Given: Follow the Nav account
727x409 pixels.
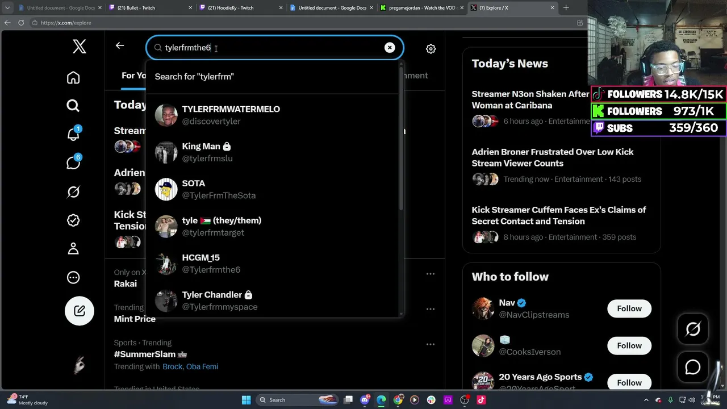Looking at the screenshot, I should [629, 308].
